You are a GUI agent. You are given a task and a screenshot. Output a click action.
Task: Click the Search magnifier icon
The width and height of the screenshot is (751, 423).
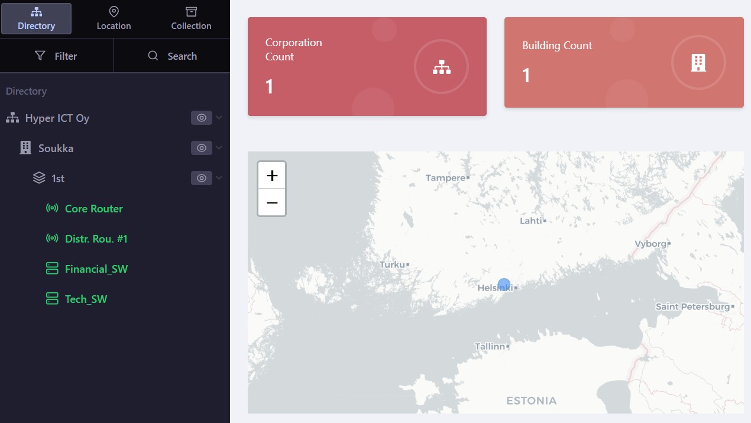coord(153,56)
